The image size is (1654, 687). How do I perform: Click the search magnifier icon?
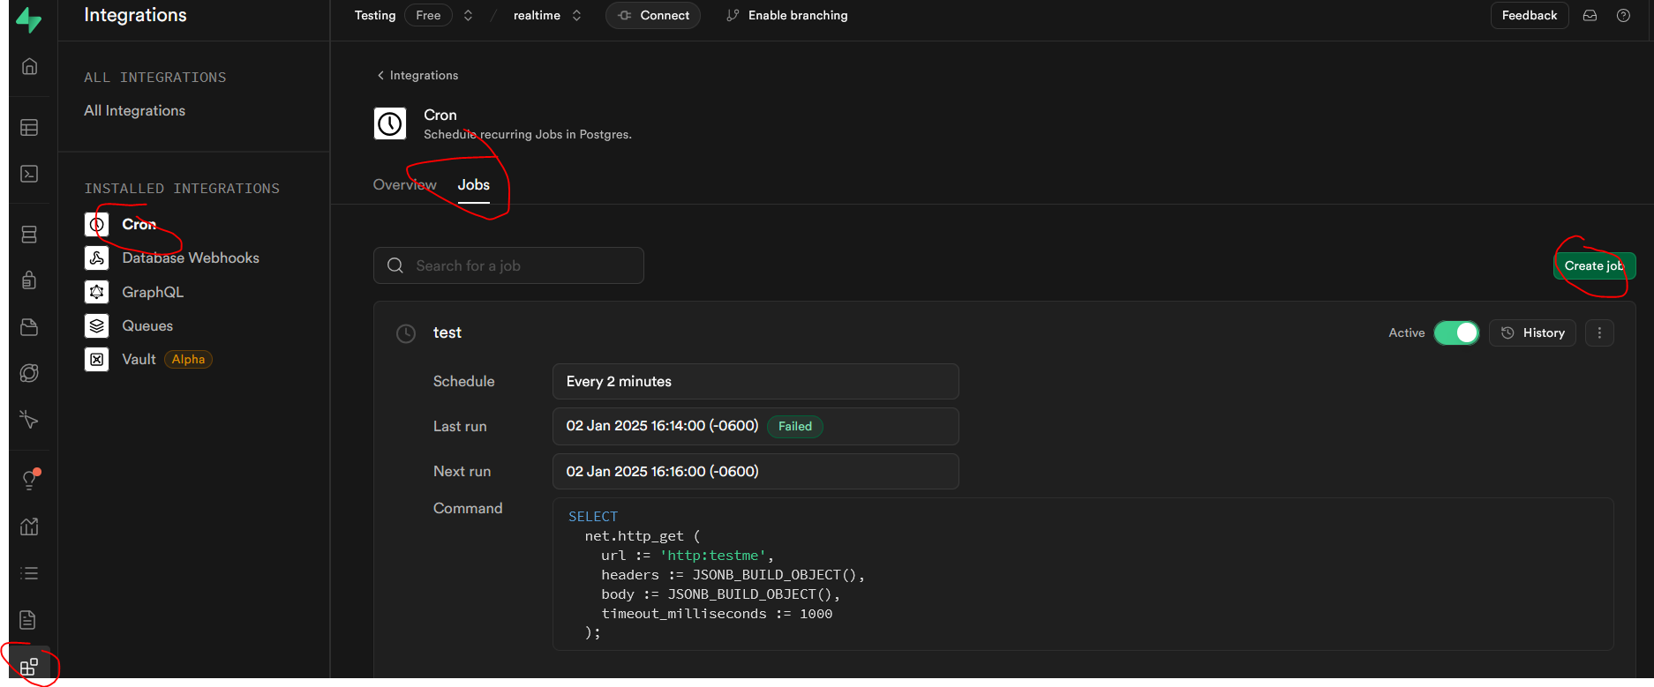click(395, 265)
